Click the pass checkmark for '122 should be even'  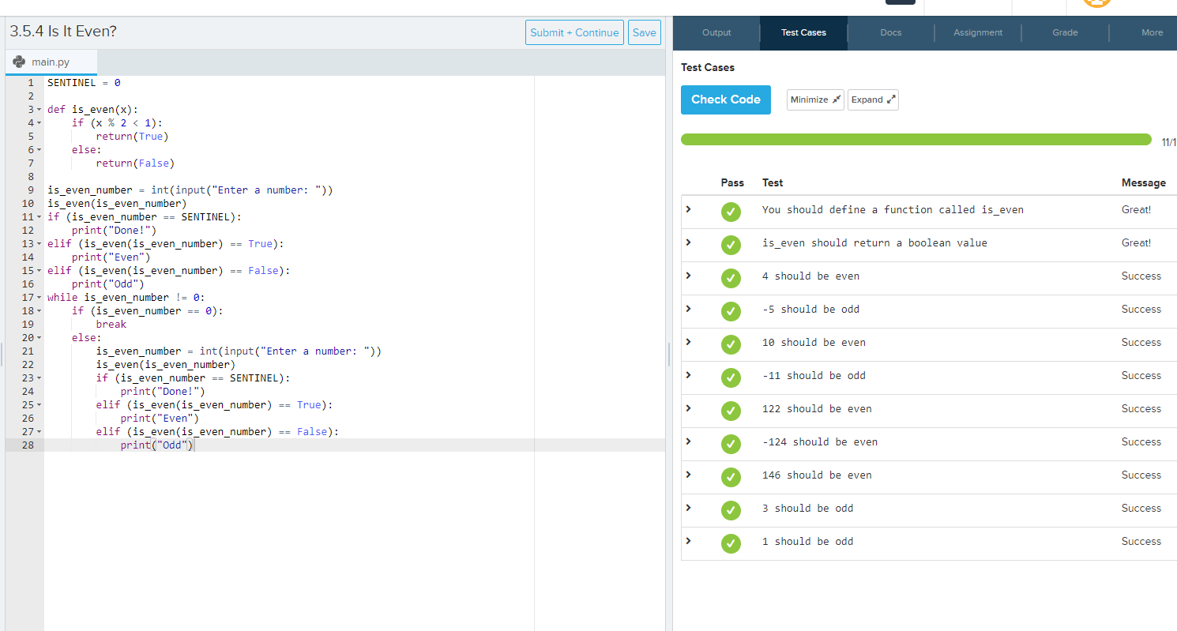(x=731, y=411)
